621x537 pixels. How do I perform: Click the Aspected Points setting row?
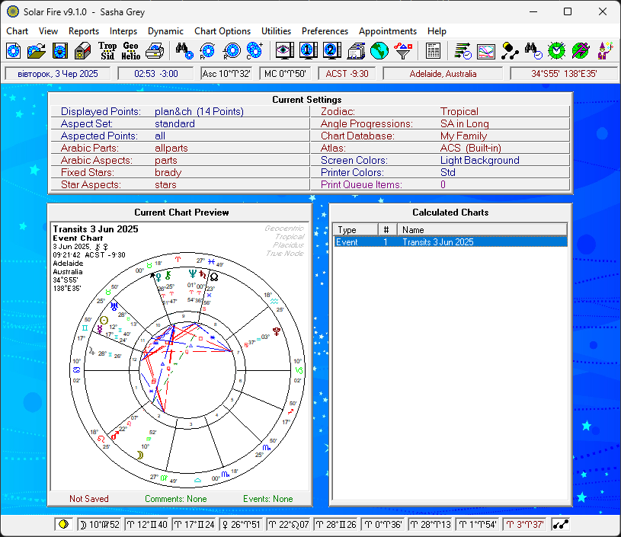pyautogui.click(x=180, y=136)
